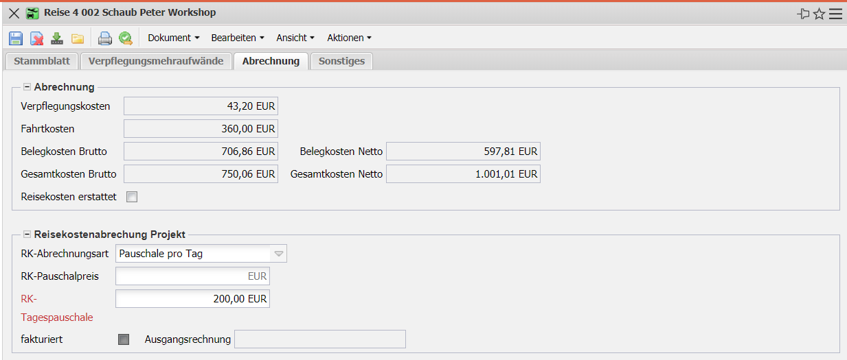The width and height of the screenshot is (847, 360).
Task: Click the green checkmark icon in toolbar
Action: tap(125, 38)
